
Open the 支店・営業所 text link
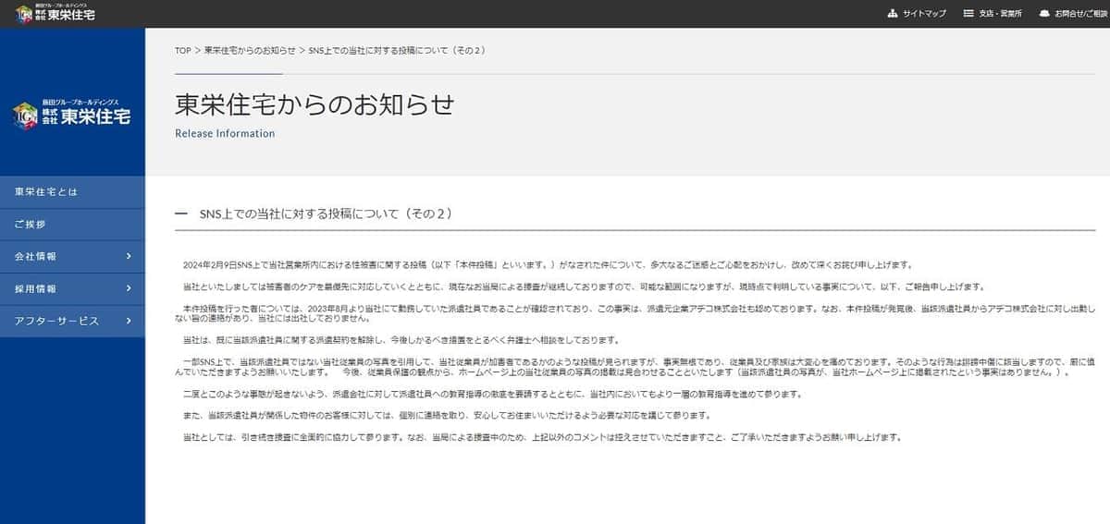coord(1000,14)
